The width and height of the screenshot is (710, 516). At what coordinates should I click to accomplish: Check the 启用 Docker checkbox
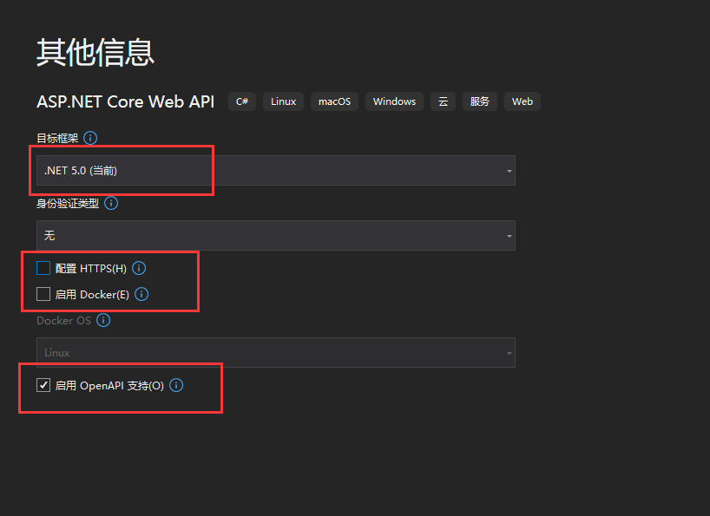[43, 294]
